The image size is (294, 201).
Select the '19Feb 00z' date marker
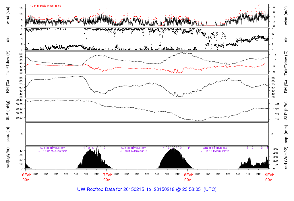pyautogui.click(x=268, y=177)
